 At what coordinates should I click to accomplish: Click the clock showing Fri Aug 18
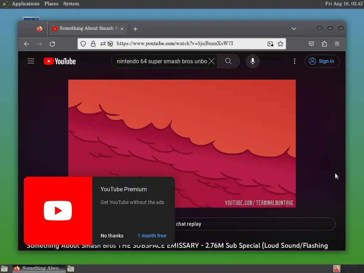[x=344, y=4]
